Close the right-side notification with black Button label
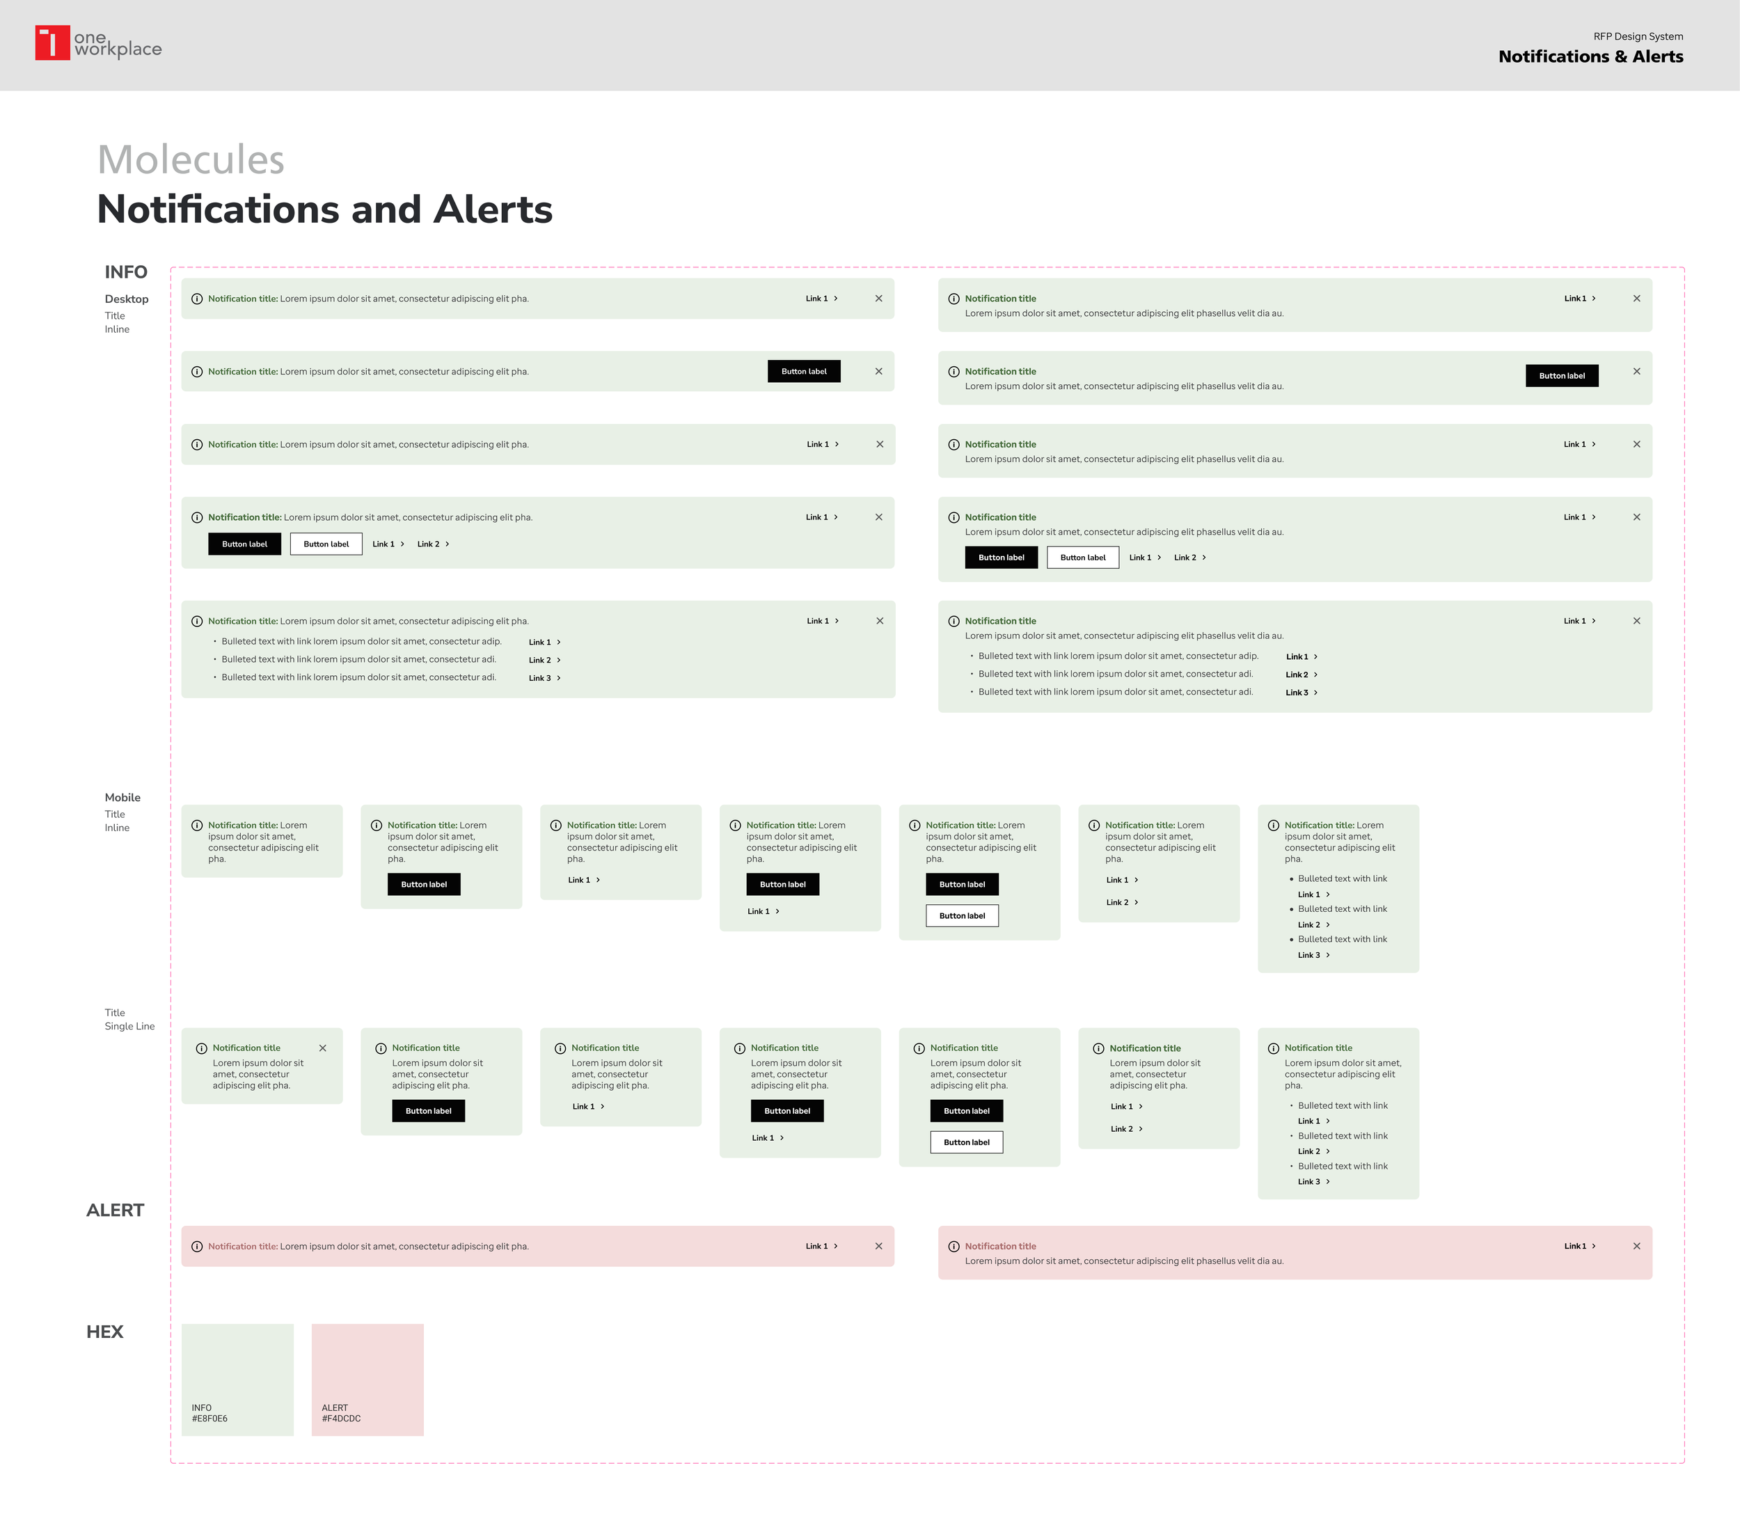The width and height of the screenshot is (1740, 1523). pos(1636,372)
